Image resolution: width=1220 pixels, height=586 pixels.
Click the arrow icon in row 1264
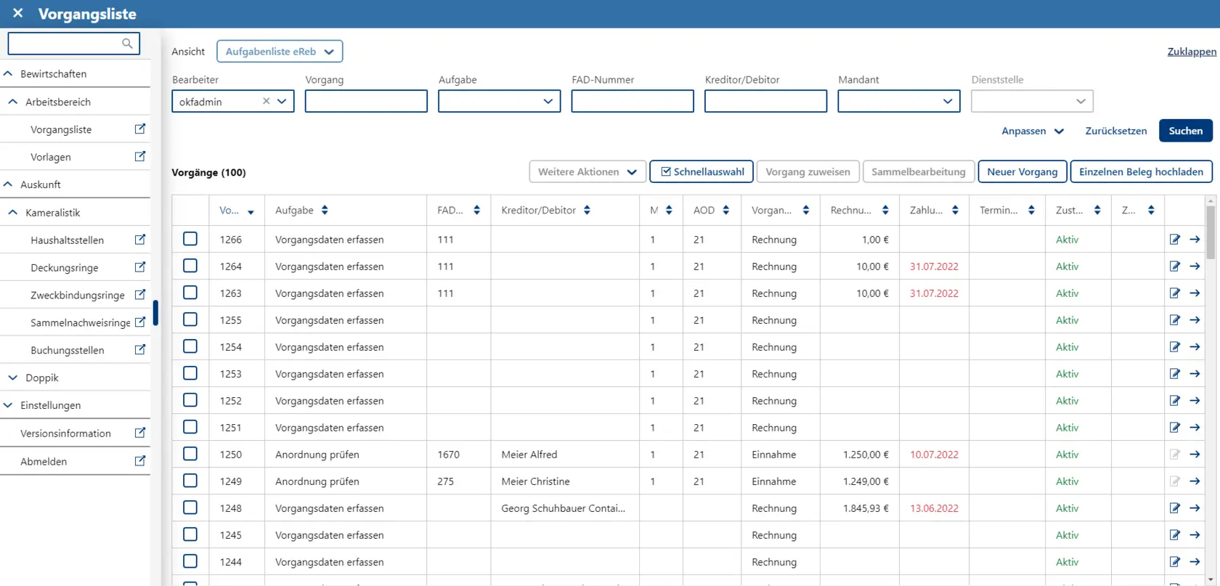1195,266
